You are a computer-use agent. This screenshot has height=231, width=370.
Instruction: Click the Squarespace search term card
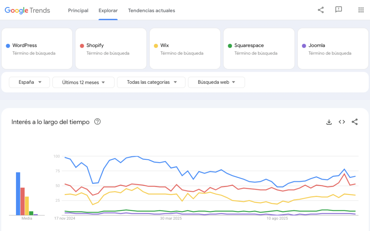point(259,49)
